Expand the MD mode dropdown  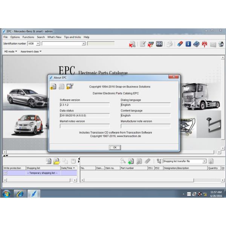click(11, 52)
